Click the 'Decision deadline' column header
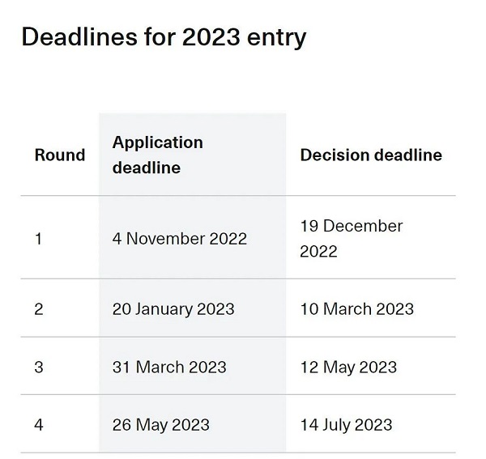 [371, 155]
